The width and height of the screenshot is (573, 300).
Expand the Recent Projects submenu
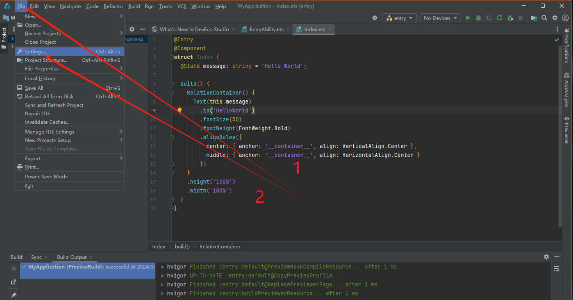pos(70,33)
